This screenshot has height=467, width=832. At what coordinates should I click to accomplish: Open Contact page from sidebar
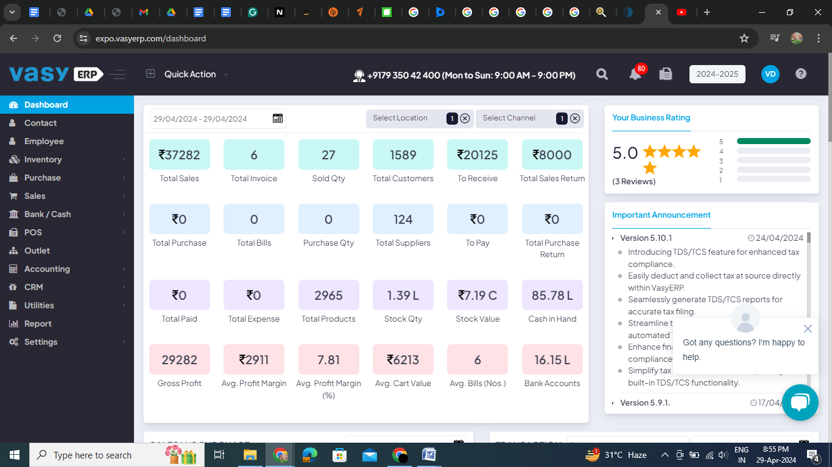click(67, 123)
